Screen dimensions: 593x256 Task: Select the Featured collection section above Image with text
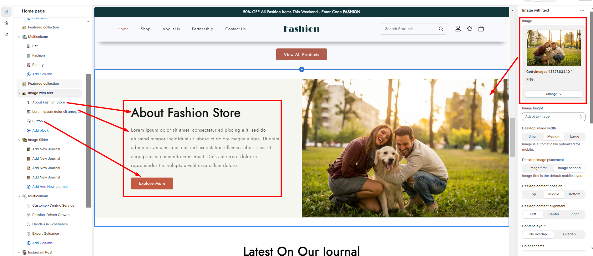[49, 83]
